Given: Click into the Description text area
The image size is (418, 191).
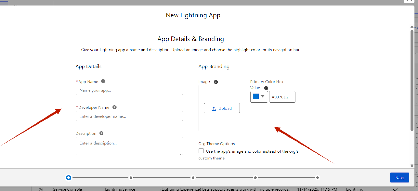Looking at the screenshot, I should click(129, 146).
